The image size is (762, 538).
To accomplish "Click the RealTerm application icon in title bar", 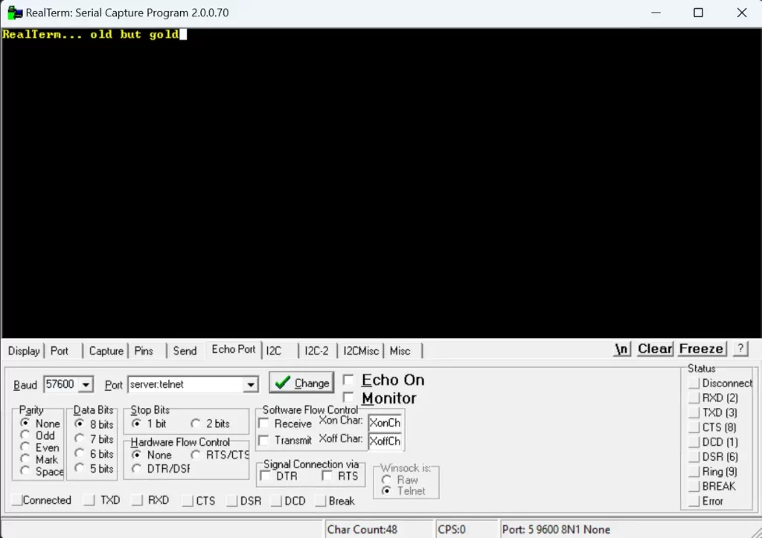I will point(14,13).
